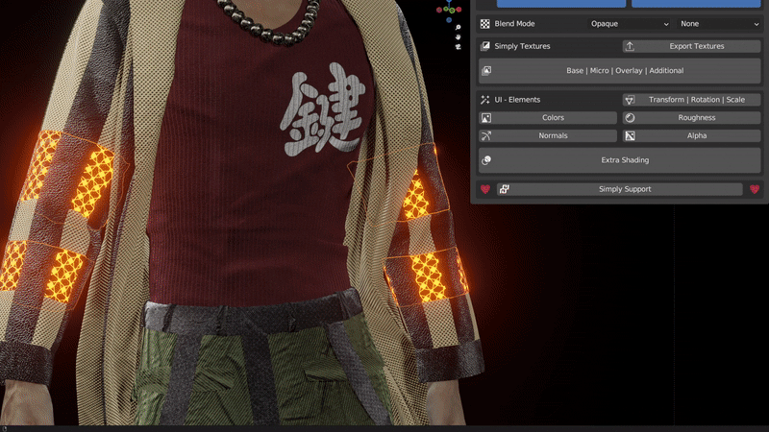
Task: Expand the None dropdown beside Opaque
Action: coord(718,23)
